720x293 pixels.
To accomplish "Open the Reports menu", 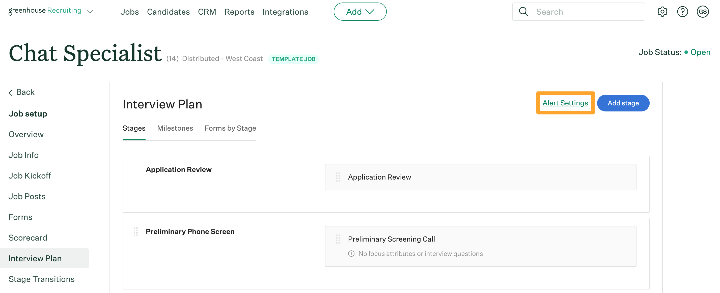I will [239, 12].
